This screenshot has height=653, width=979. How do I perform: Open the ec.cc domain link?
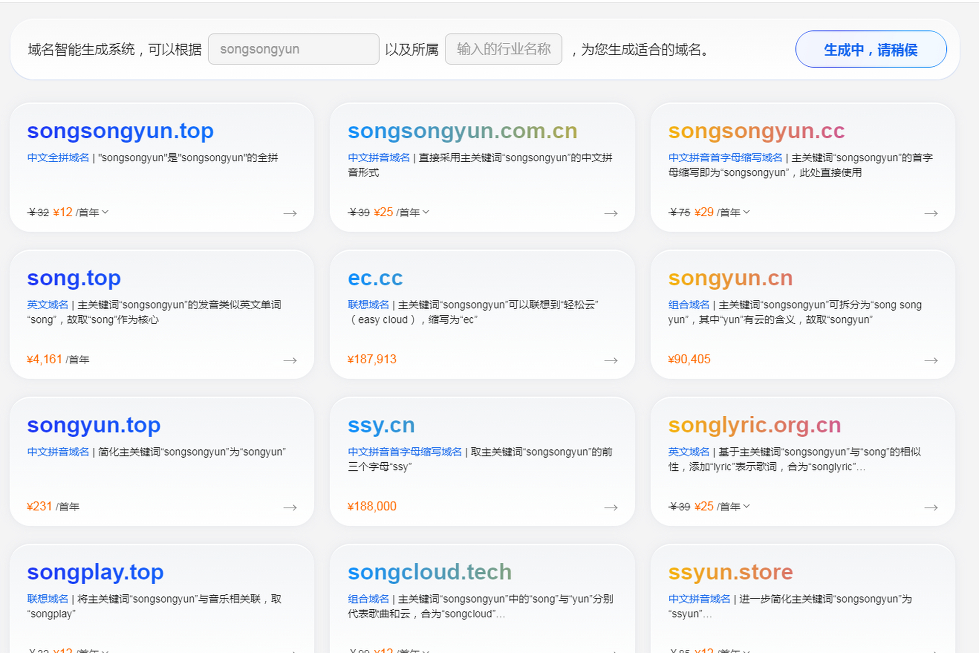(x=375, y=278)
